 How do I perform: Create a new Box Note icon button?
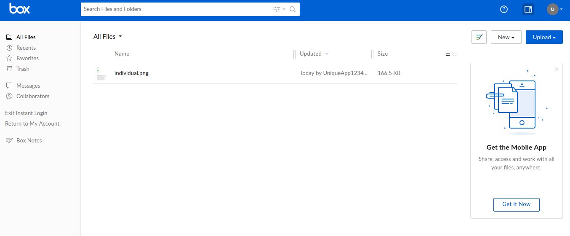click(x=479, y=37)
